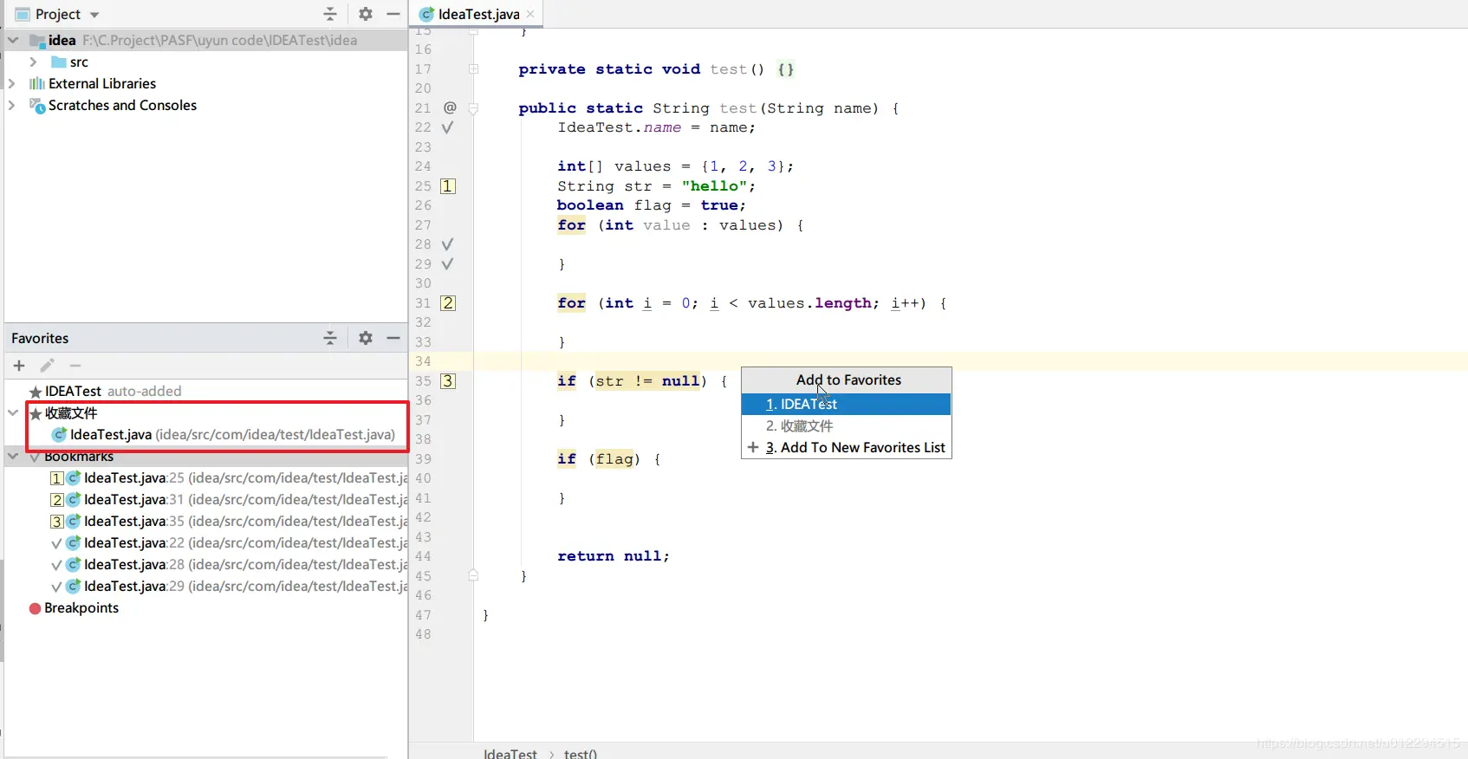Collapse the idea project root node
Screen dimensions: 1468x759
pos(13,40)
